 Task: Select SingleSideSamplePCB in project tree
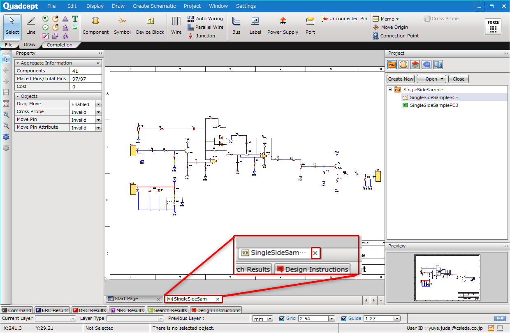click(434, 105)
